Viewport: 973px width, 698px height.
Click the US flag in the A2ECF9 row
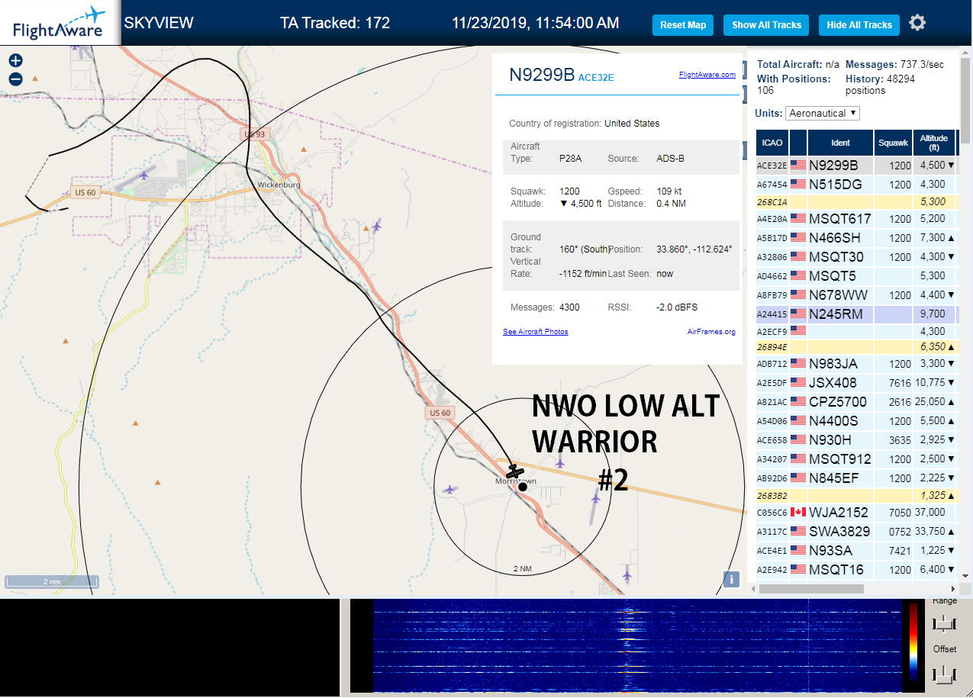798,331
